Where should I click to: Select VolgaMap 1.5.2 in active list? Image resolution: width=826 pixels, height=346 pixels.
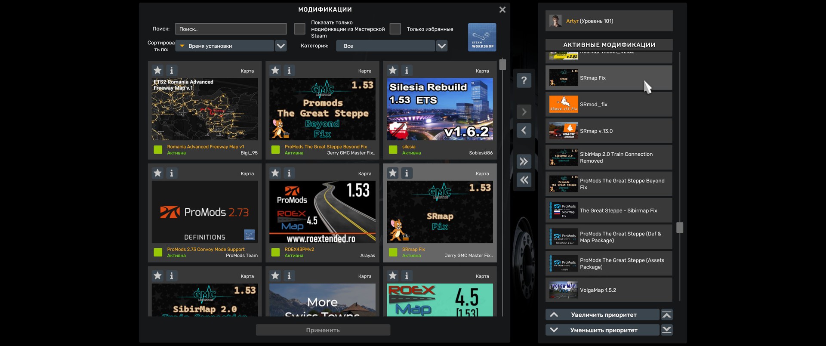[609, 290]
